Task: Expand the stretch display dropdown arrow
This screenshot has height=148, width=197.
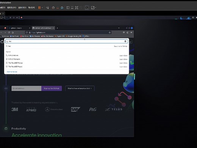Action: click(x=95, y=8)
